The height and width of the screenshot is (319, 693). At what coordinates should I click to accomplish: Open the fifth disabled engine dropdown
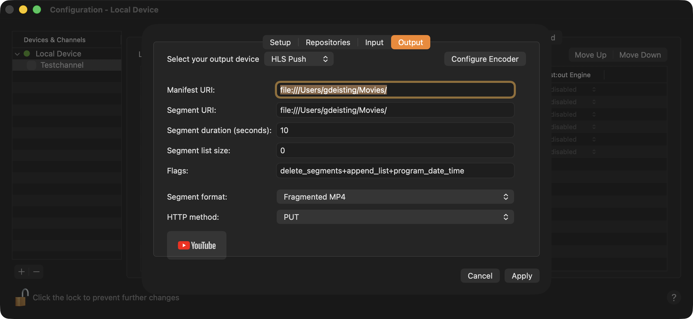pos(574,139)
